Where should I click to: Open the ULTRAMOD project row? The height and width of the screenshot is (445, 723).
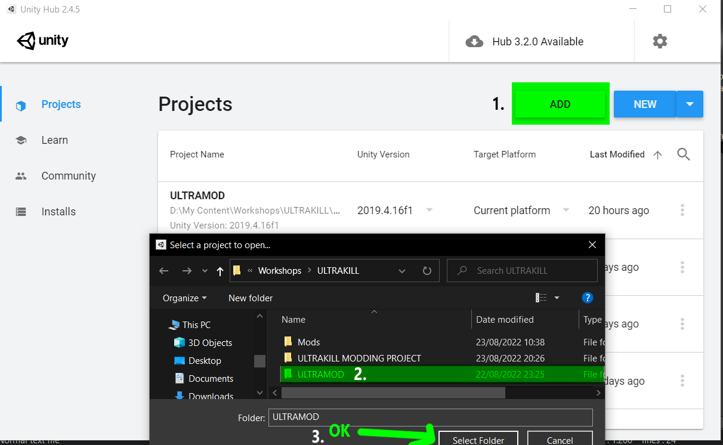point(431,211)
